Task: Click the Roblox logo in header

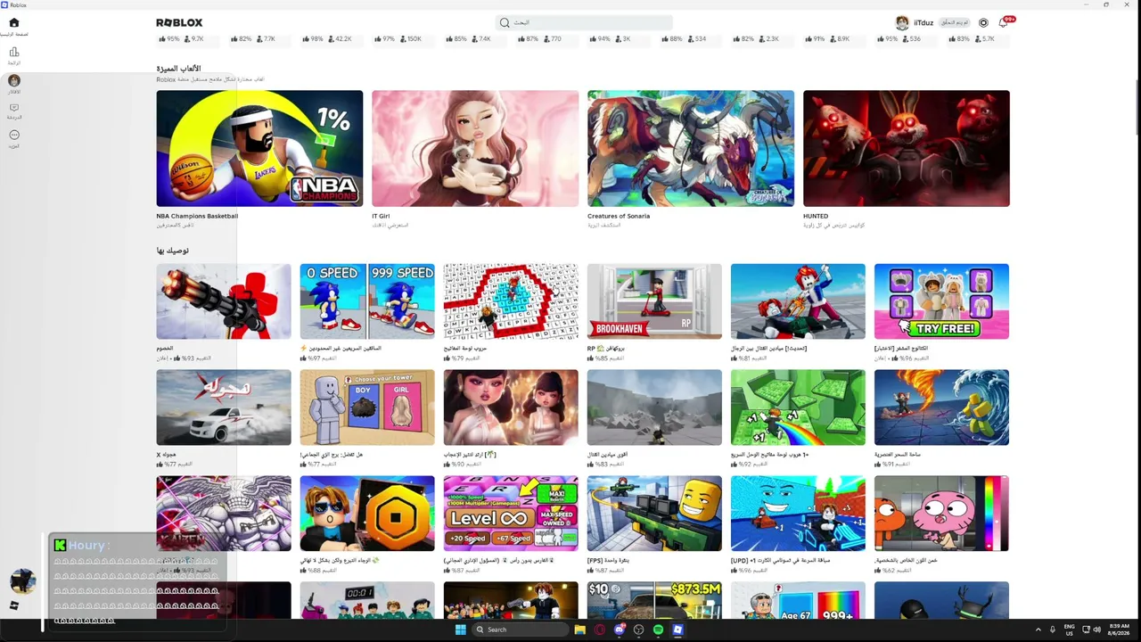Action: (x=179, y=22)
